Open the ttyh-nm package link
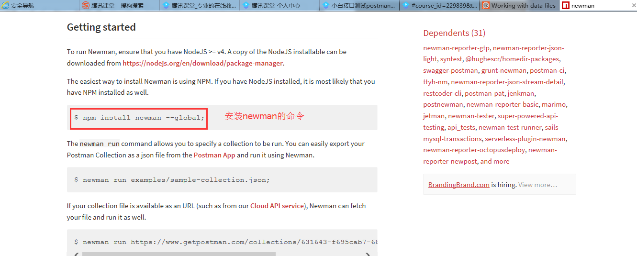637x256 pixels. 435,82
